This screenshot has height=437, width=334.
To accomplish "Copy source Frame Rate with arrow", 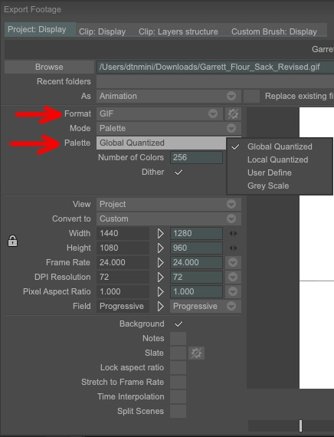I will [160, 262].
